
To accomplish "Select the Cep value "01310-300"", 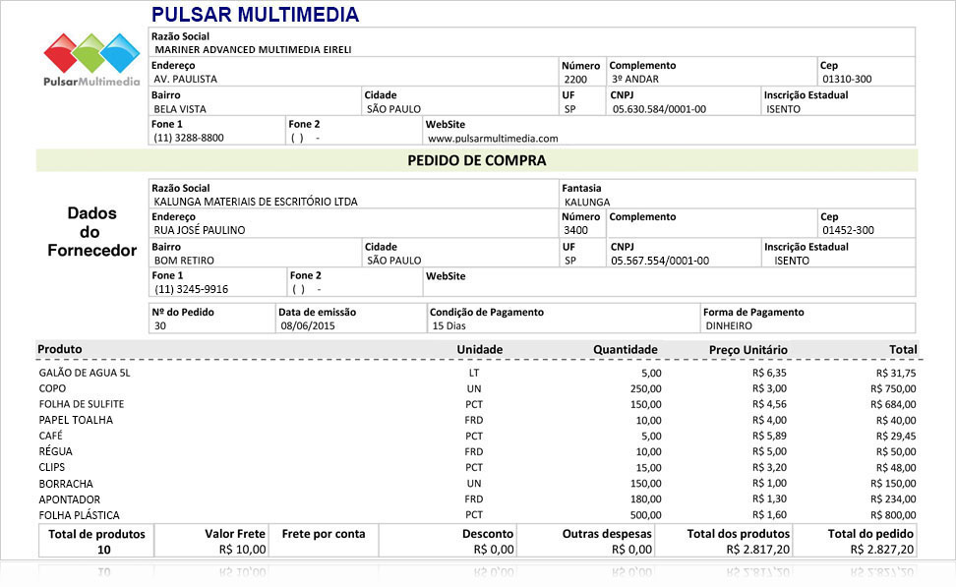I will click(847, 80).
